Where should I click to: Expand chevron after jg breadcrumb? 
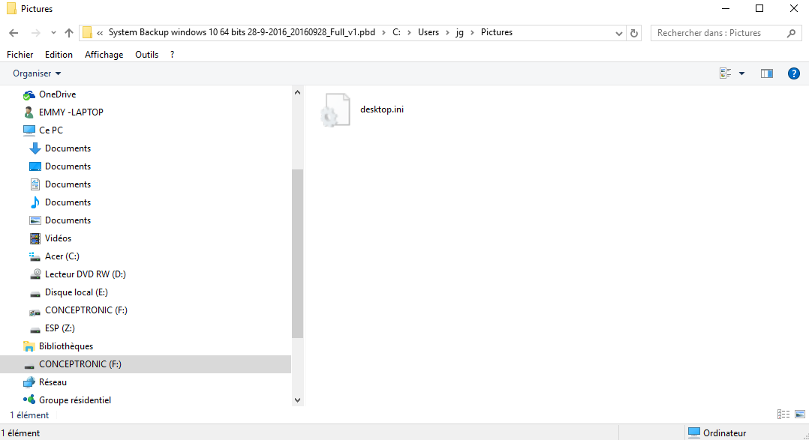[x=472, y=32]
